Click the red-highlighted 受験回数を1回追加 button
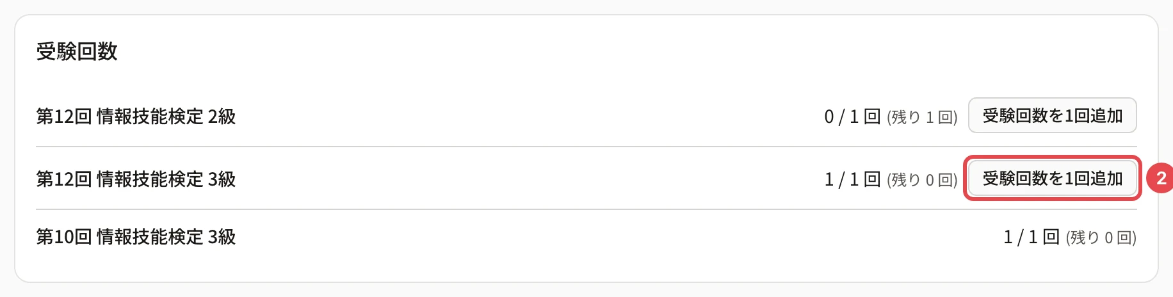Viewport: 1173px width, 297px height. pyautogui.click(x=1052, y=178)
